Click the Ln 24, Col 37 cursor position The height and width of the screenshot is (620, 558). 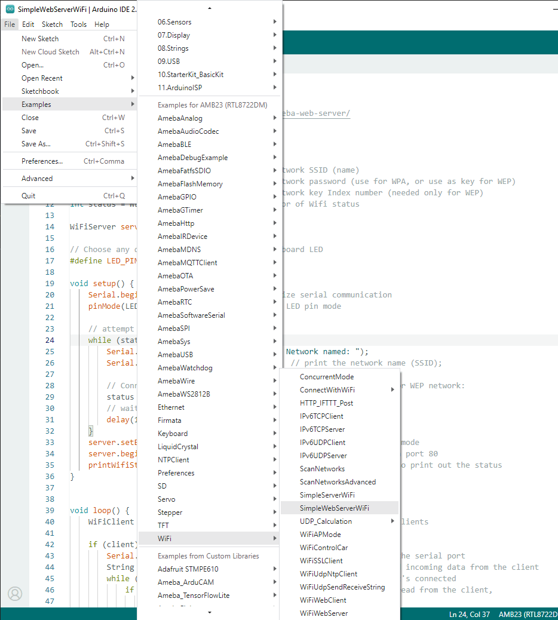[469, 614]
